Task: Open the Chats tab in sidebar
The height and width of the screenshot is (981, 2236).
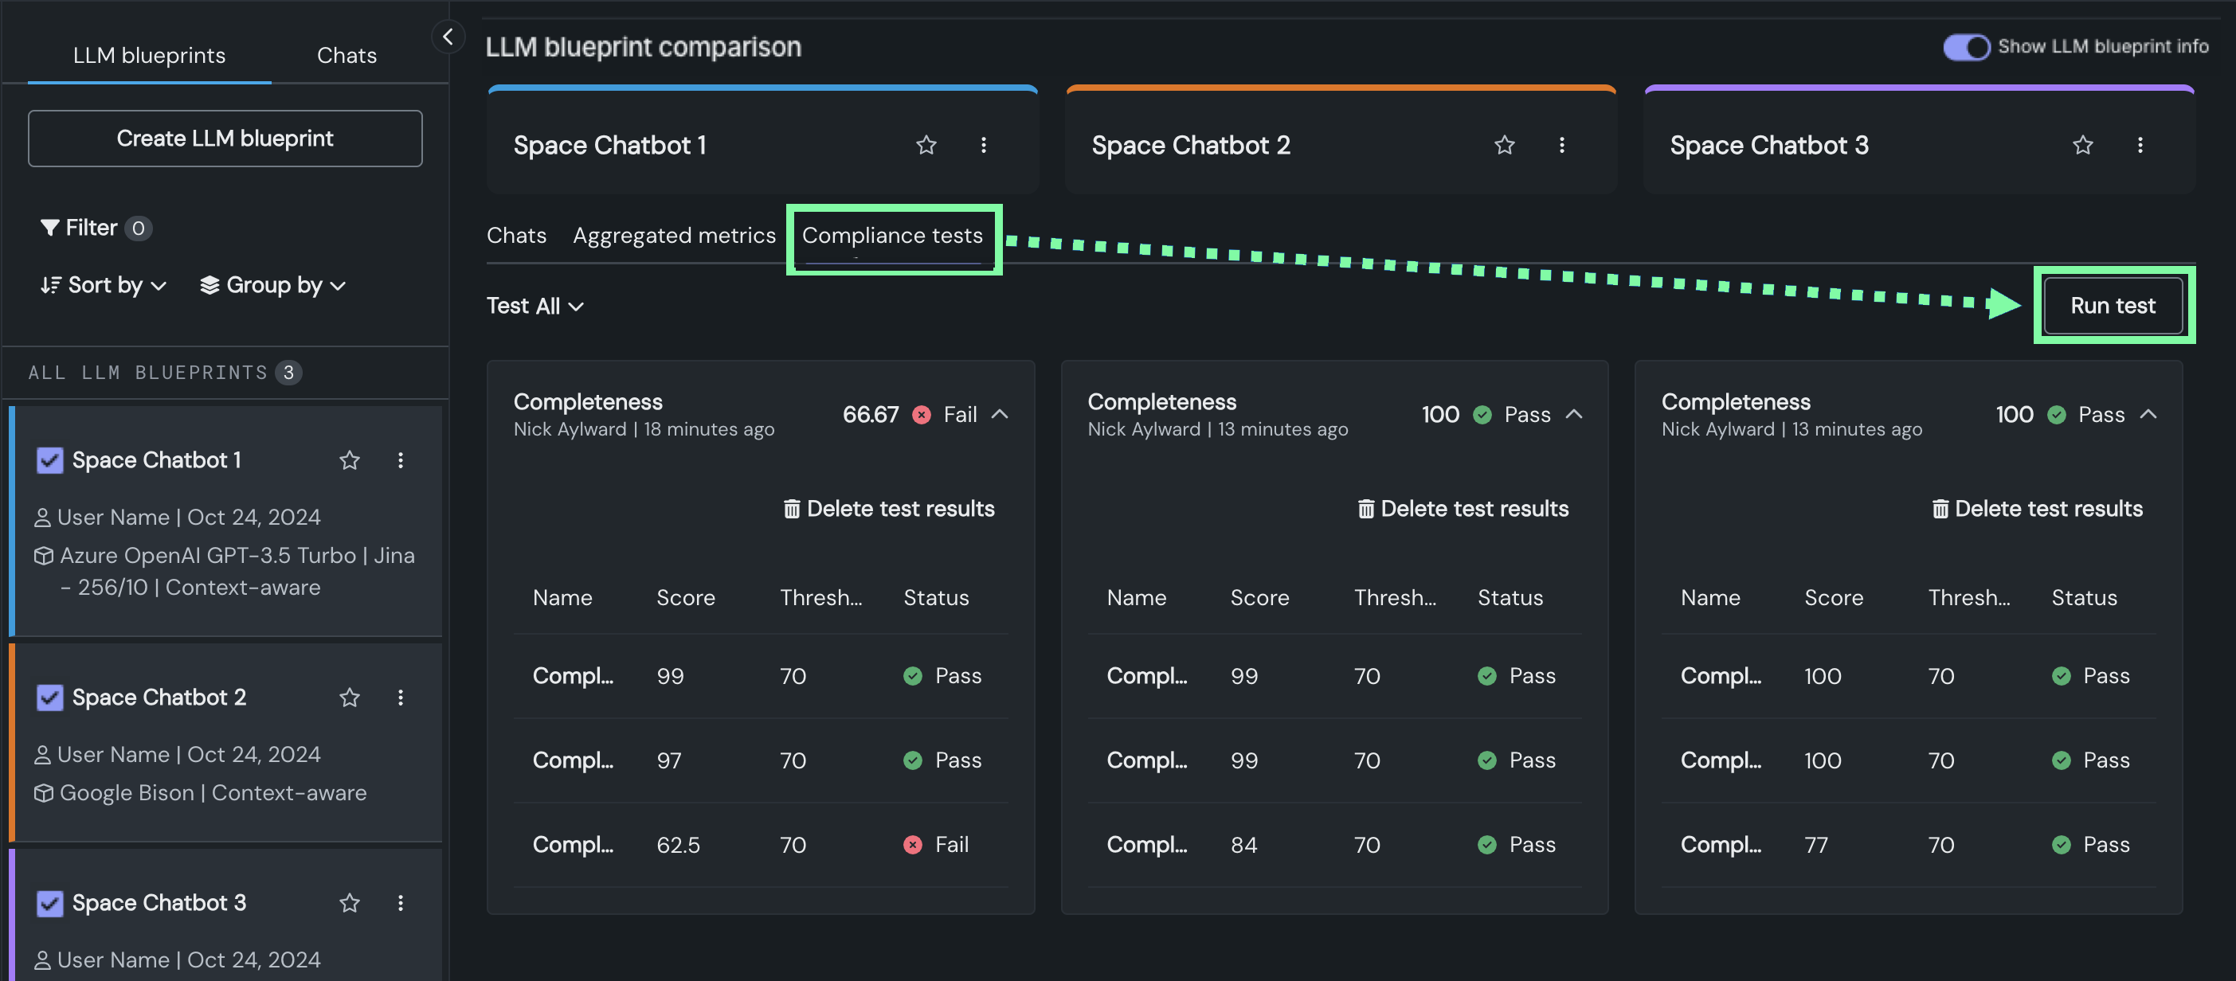Action: pos(347,56)
